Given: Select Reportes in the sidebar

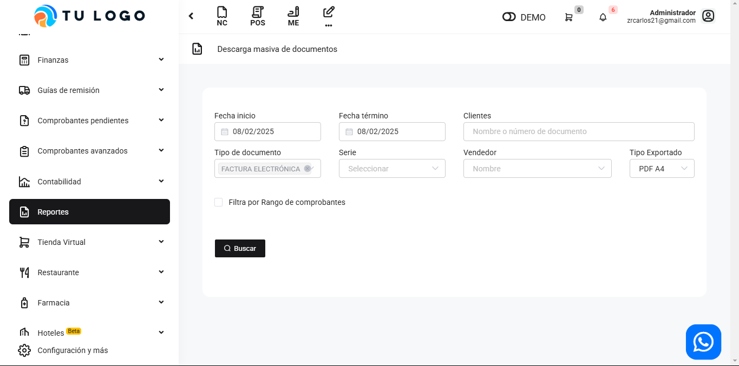Looking at the screenshot, I should [89, 212].
